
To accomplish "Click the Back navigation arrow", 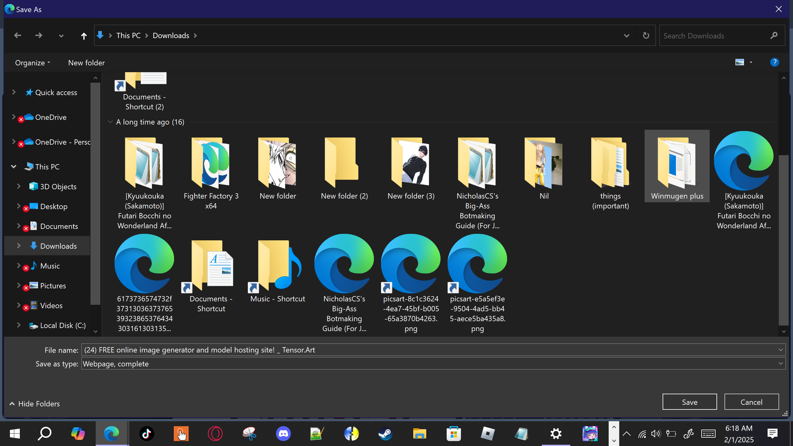I will coord(18,36).
